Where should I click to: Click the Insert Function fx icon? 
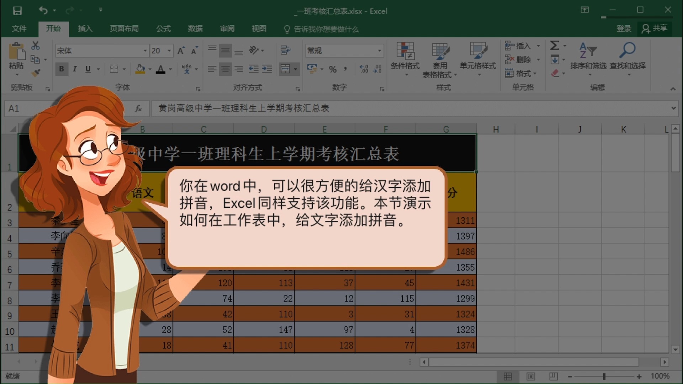pyautogui.click(x=138, y=108)
